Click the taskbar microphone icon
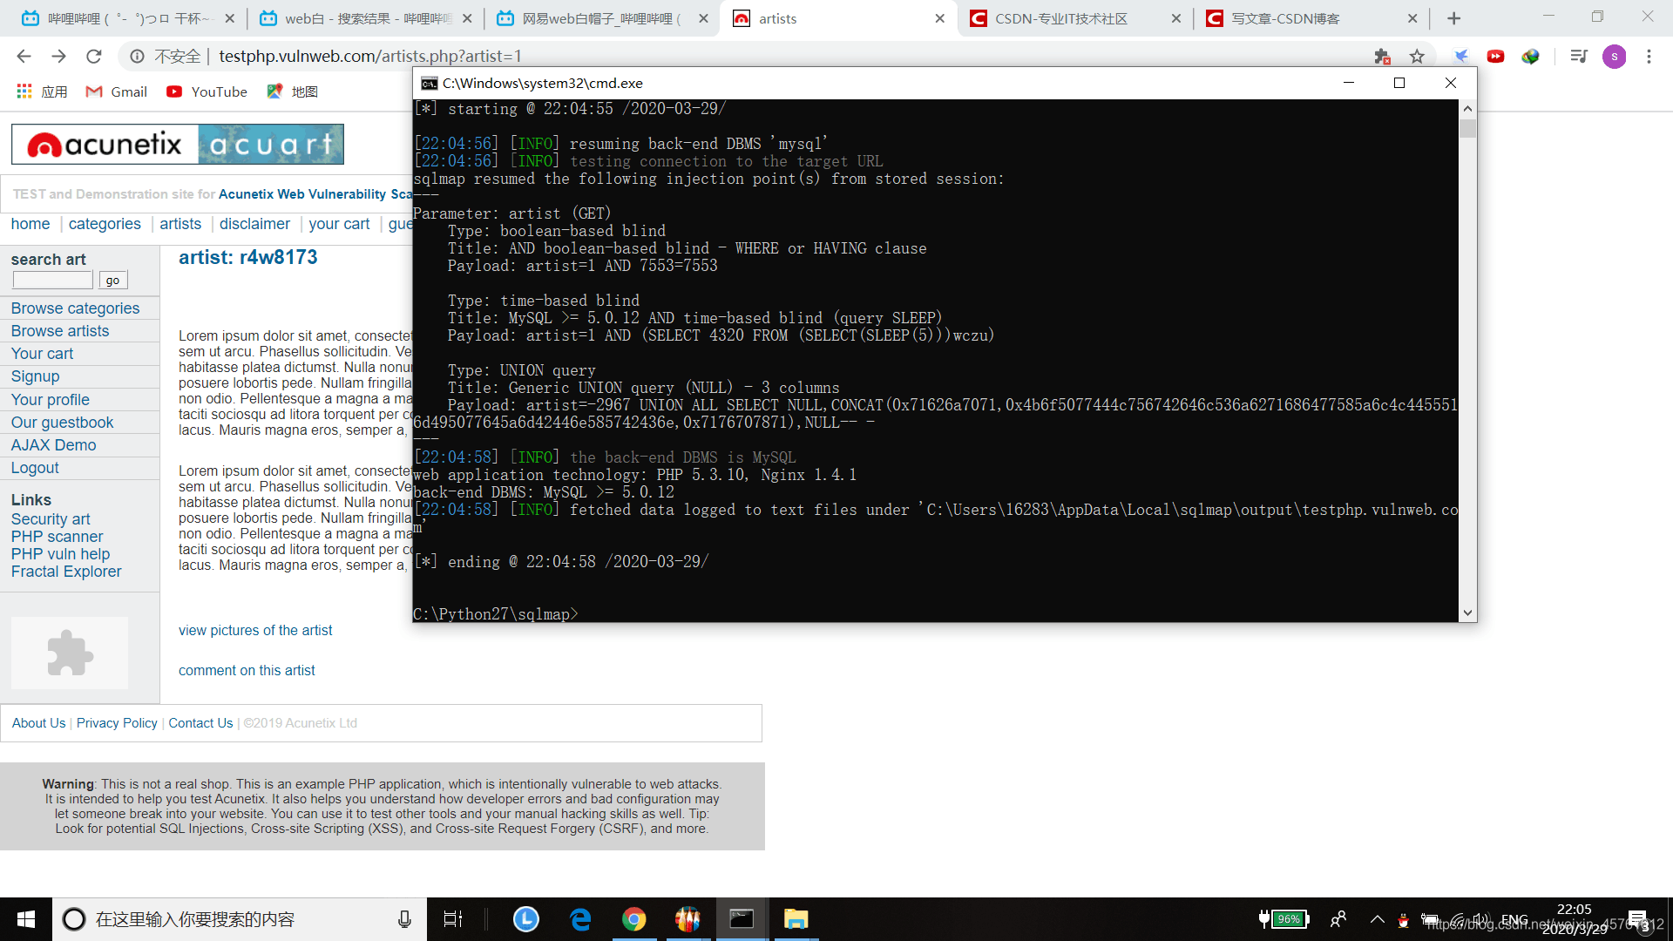1673x941 pixels. [x=404, y=919]
